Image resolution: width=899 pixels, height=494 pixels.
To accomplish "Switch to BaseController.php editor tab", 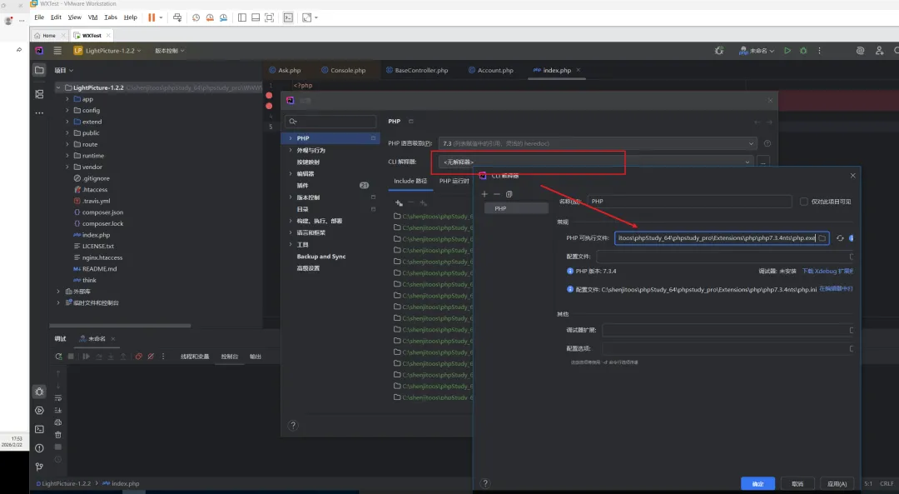I will 417,70.
